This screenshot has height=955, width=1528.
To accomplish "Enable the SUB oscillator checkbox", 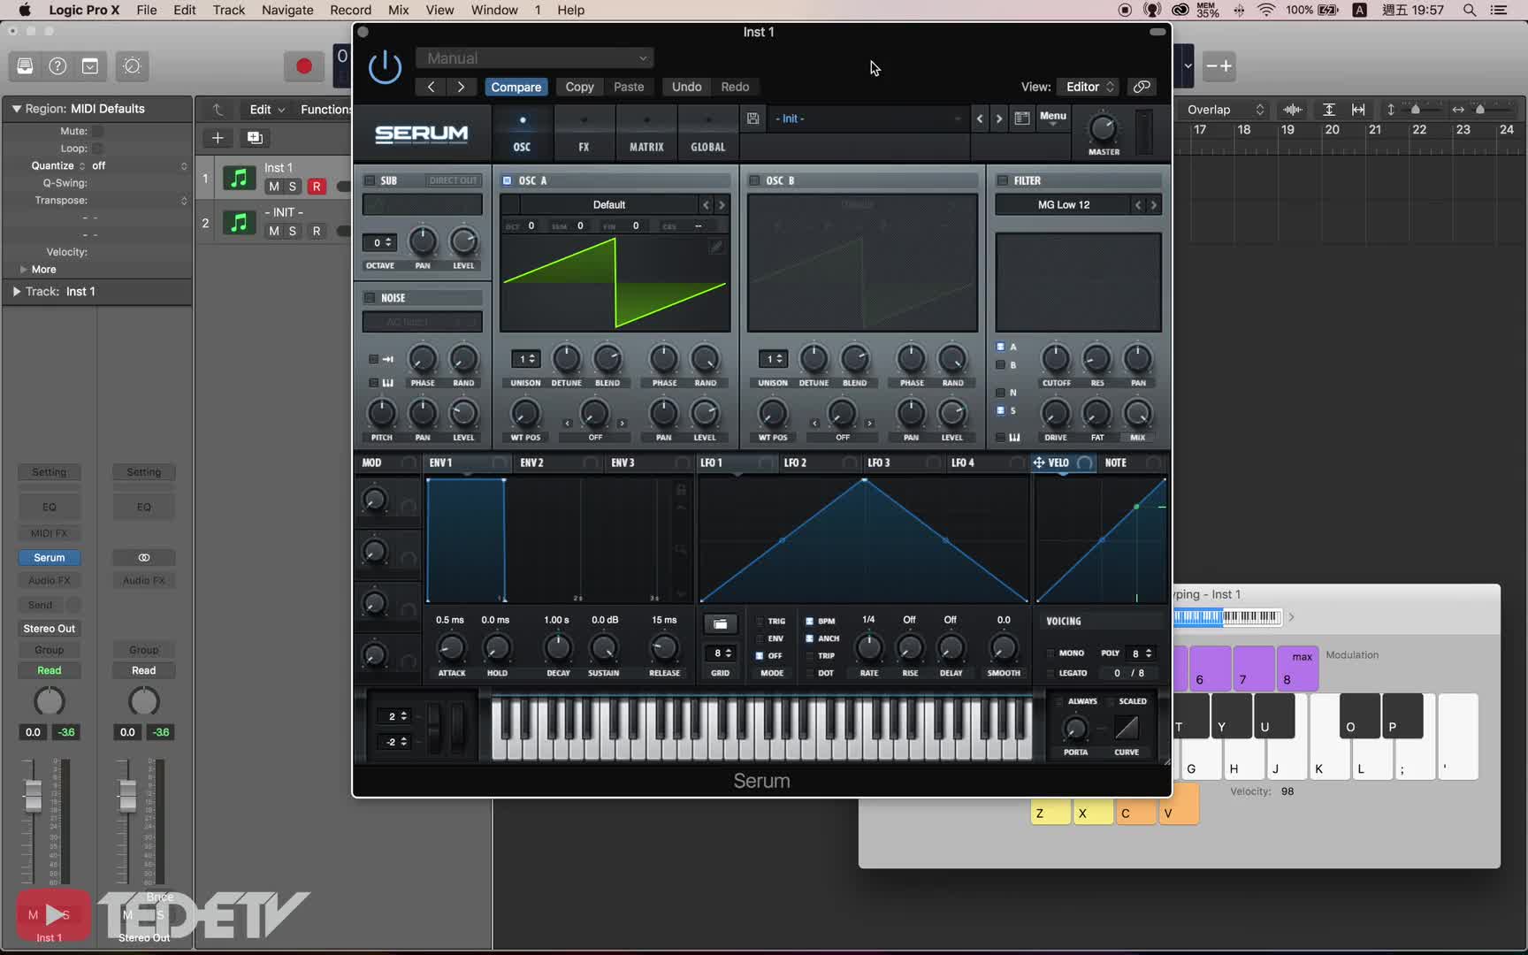I will [x=370, y=180].
